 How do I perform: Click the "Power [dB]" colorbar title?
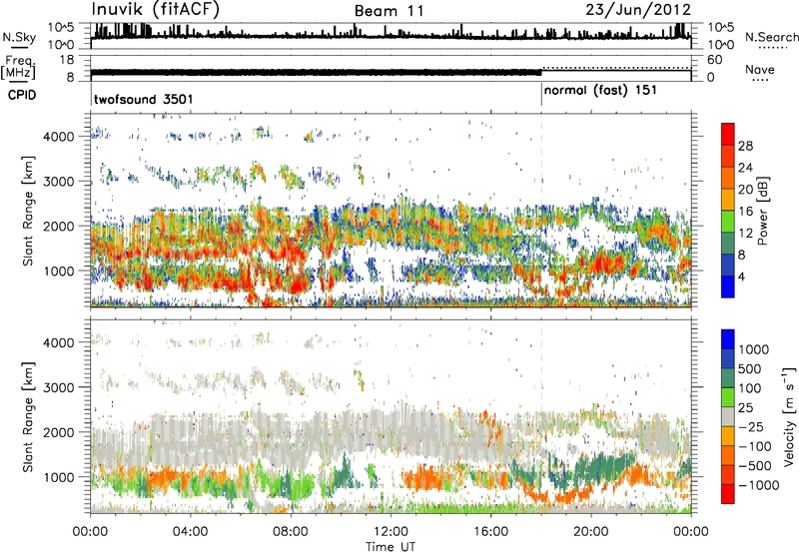click(x=763, y=211)
